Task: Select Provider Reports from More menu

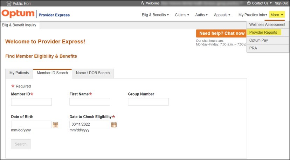Action: (x=263, y=33)
